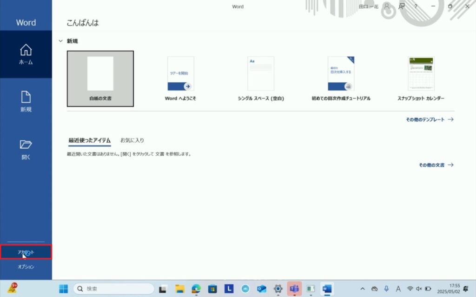This screenshot has height=297, width=476.
Task: Open the green-and-white app next to Teams
Action: (311, 289)
